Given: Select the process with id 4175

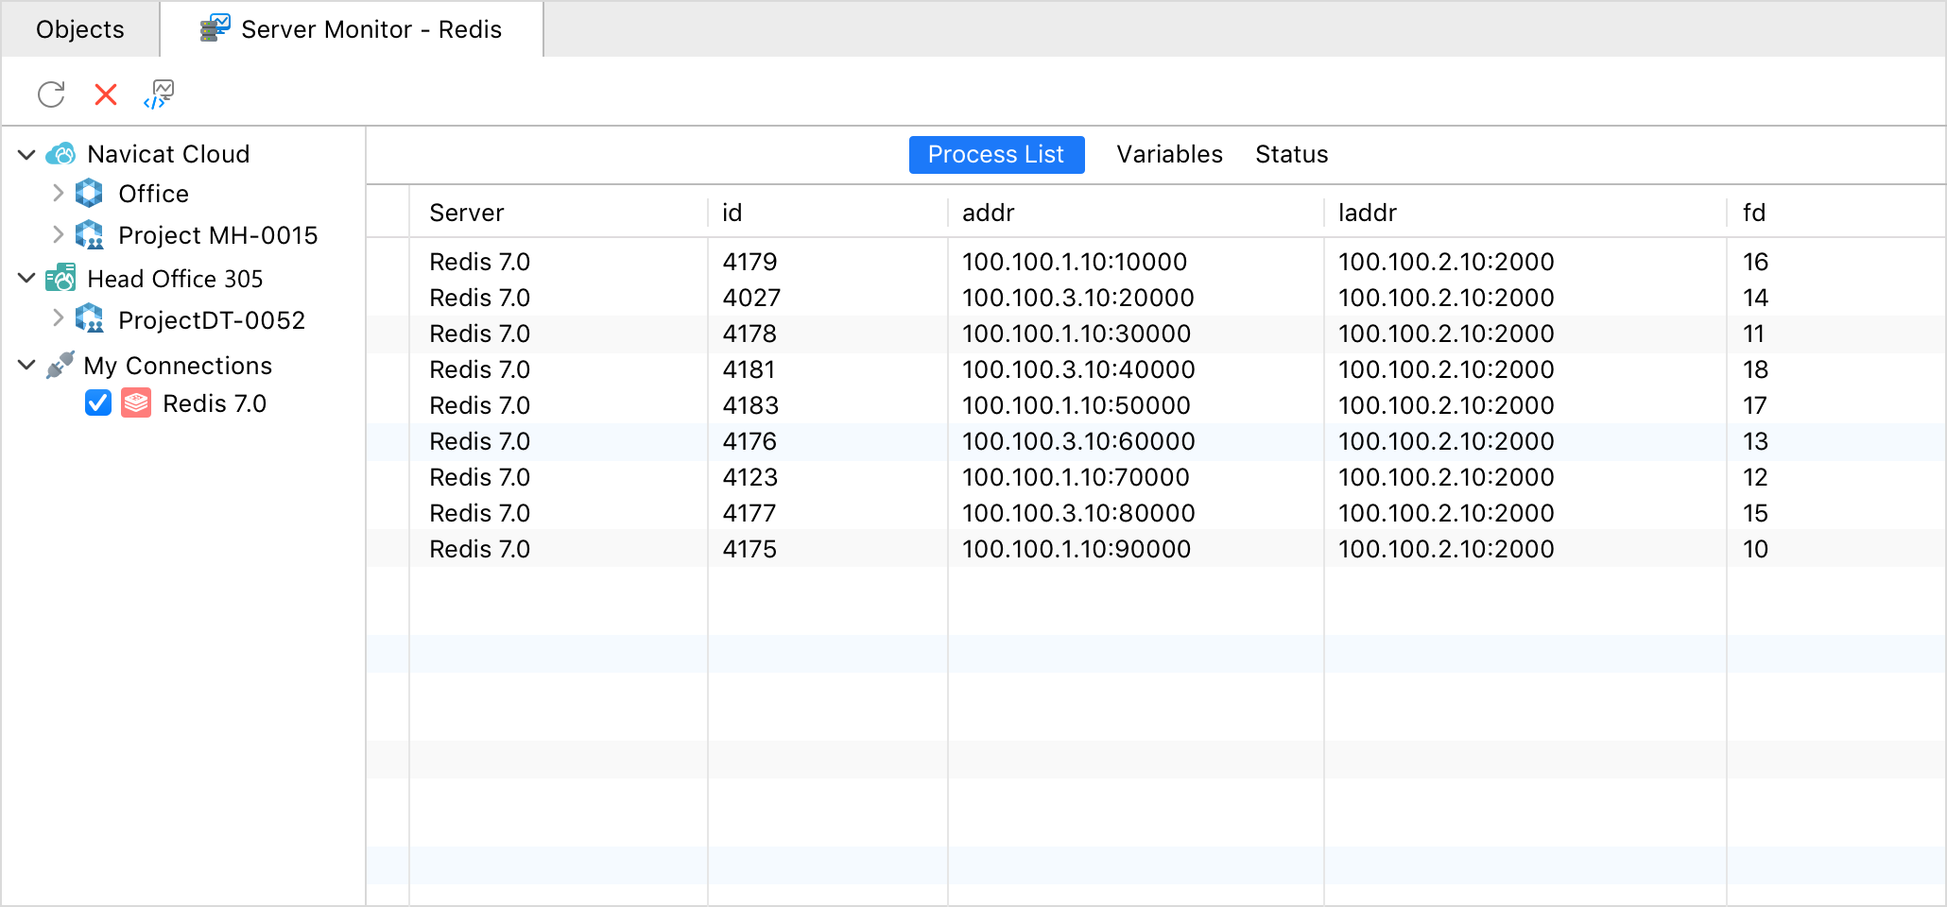Looking at the screenshot, I should (750, 549).
